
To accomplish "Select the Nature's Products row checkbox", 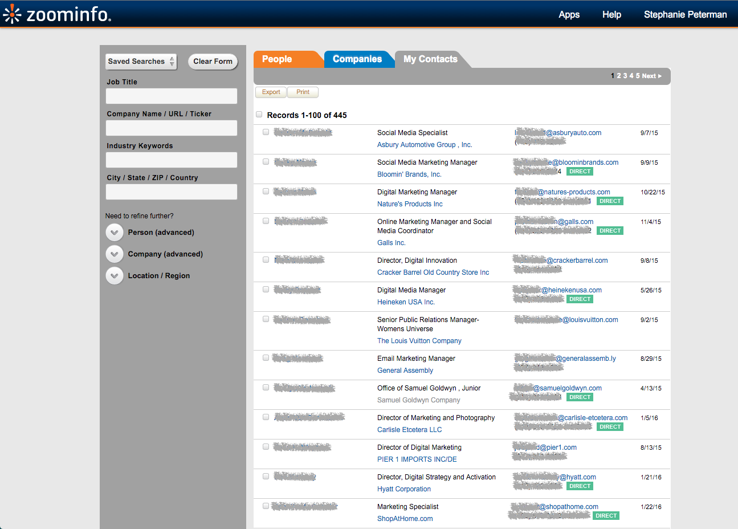I will click(x=266, y=192).
